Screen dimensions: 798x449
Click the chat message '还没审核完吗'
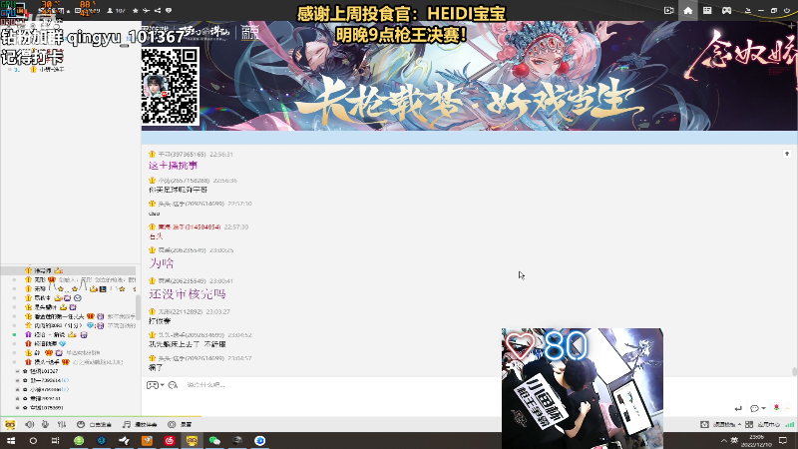click(188, 293)
